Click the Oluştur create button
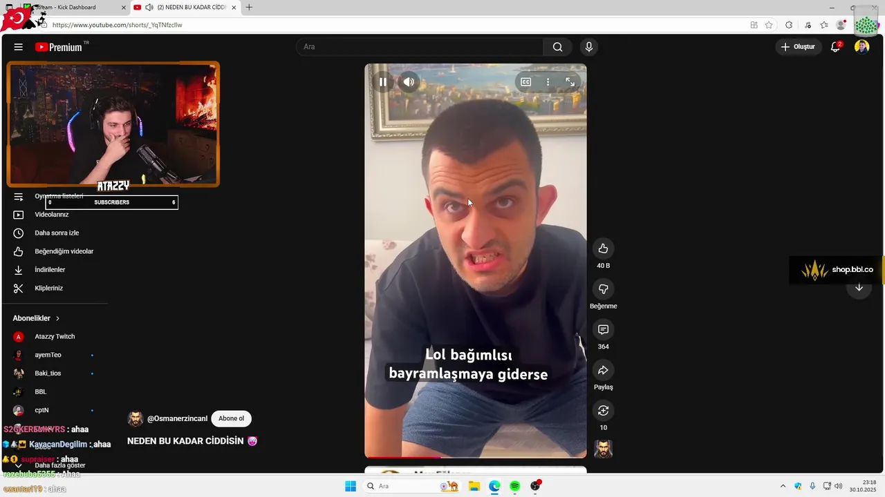885x497 pixels. tap(798, 47)
